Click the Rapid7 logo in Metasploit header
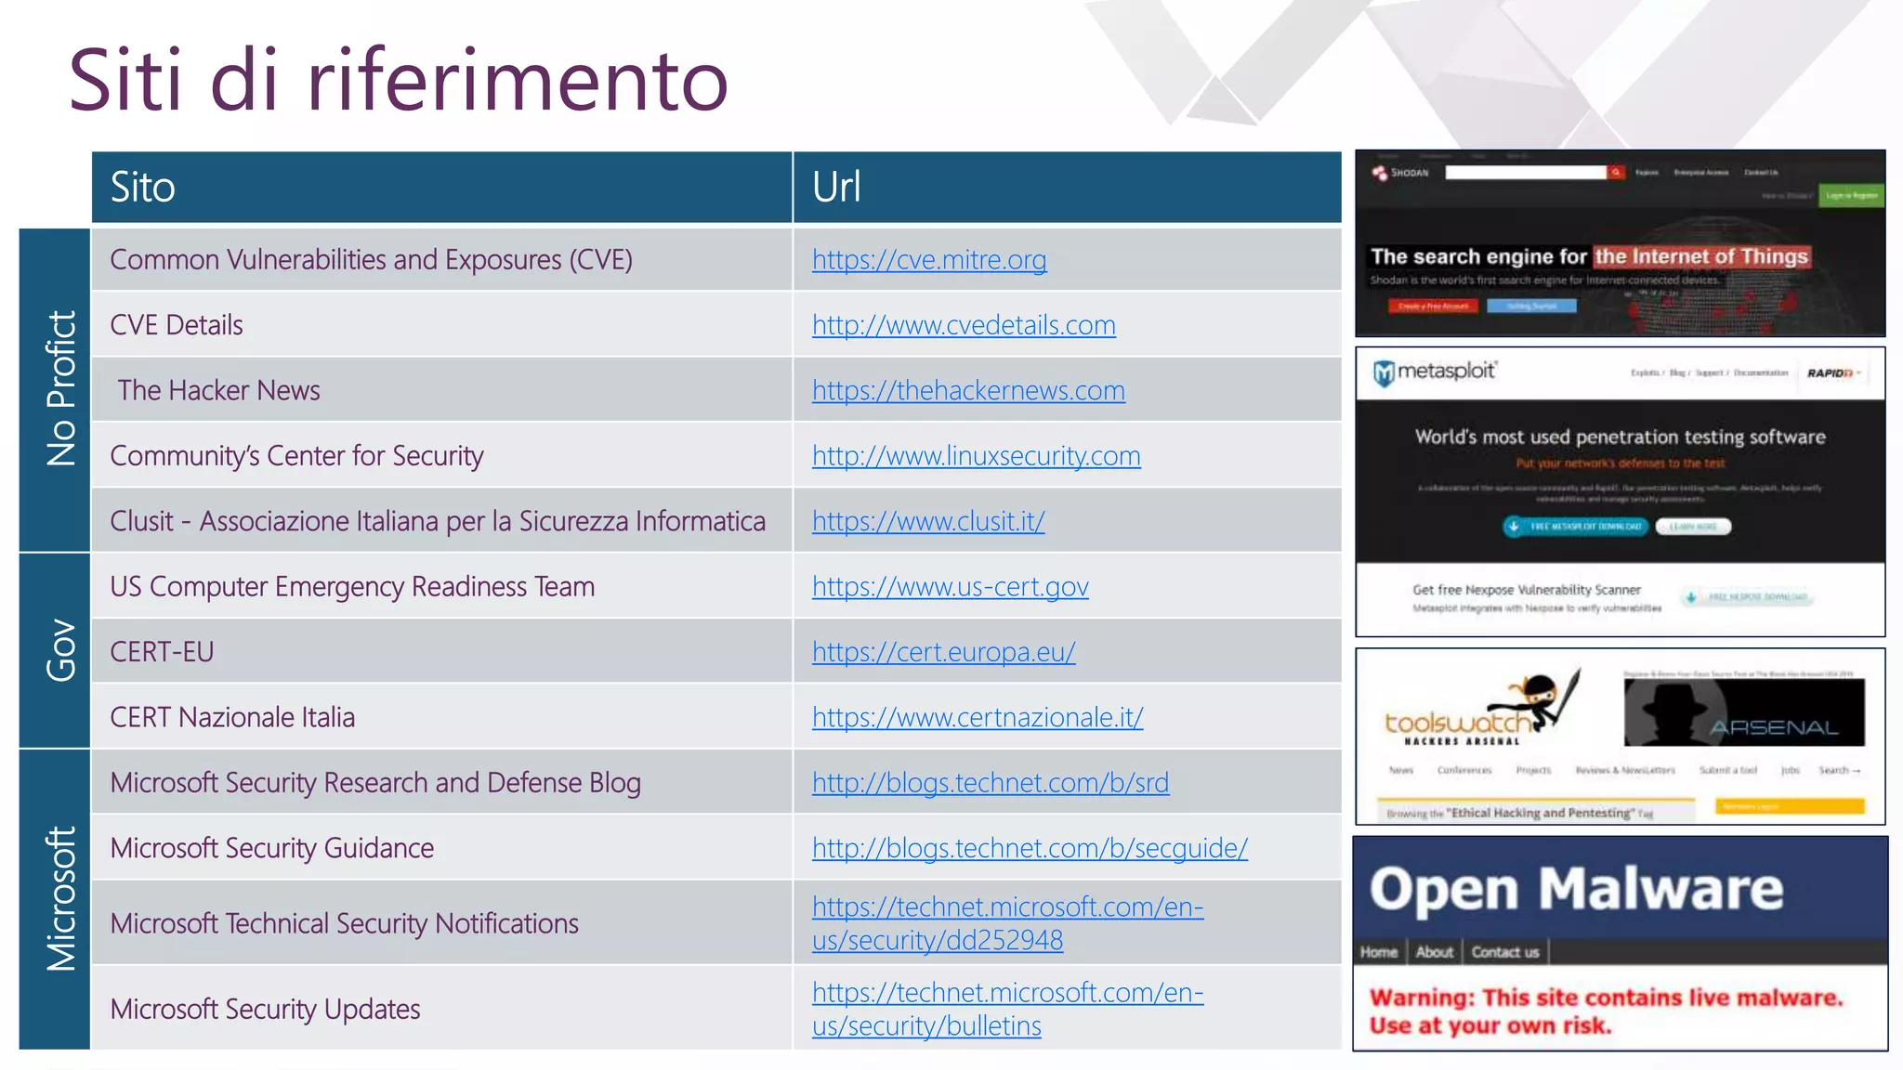 [1831, 373]
